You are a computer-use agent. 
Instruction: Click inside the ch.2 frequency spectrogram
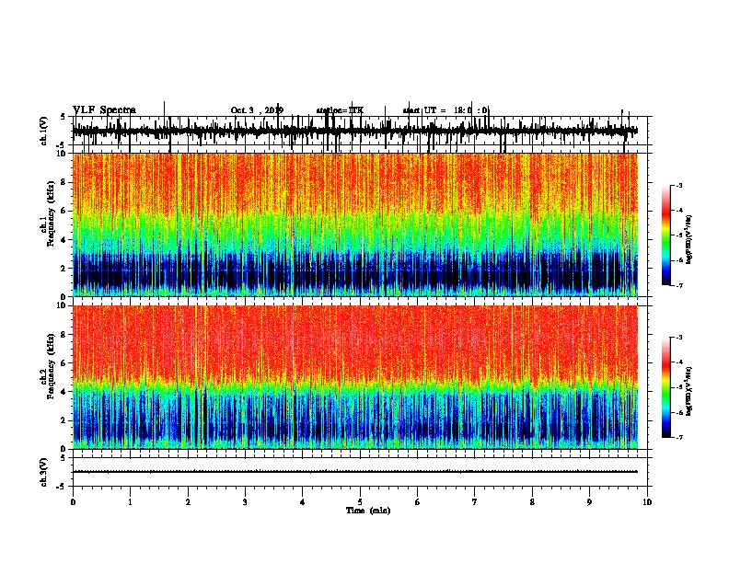coord(360,377)
